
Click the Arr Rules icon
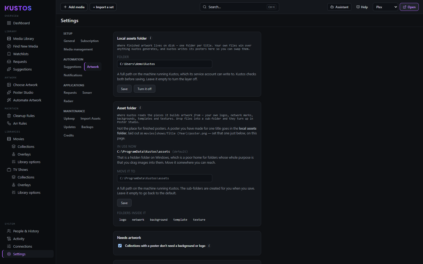pos(9,123)
